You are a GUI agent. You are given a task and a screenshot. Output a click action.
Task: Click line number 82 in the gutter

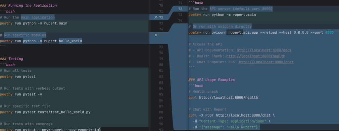(161, 77)
